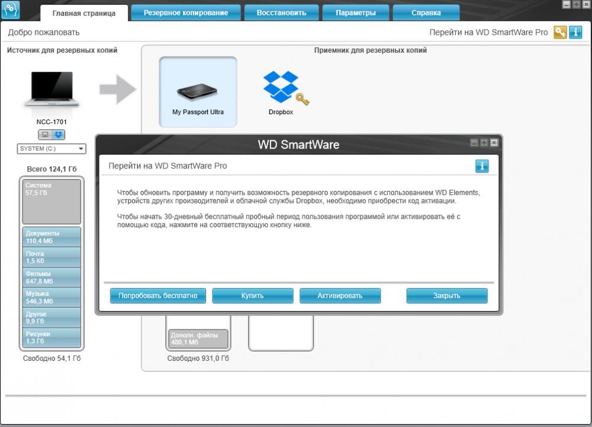Click the 'Добро пожаловать' heading

44,33
